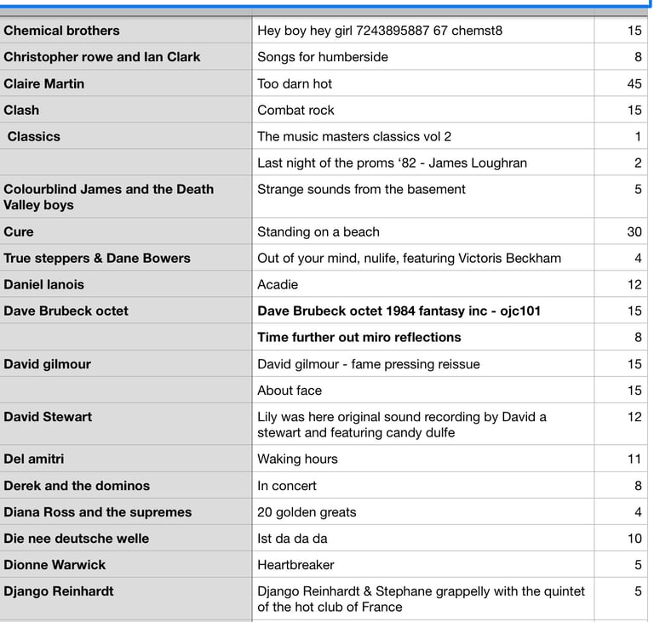
Task: Select value 30 in Cure row
Action: tap(621, 231)
